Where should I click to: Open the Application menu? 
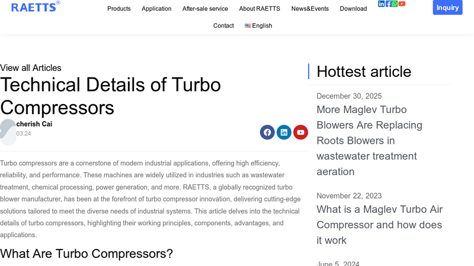(x=156, y=9)
